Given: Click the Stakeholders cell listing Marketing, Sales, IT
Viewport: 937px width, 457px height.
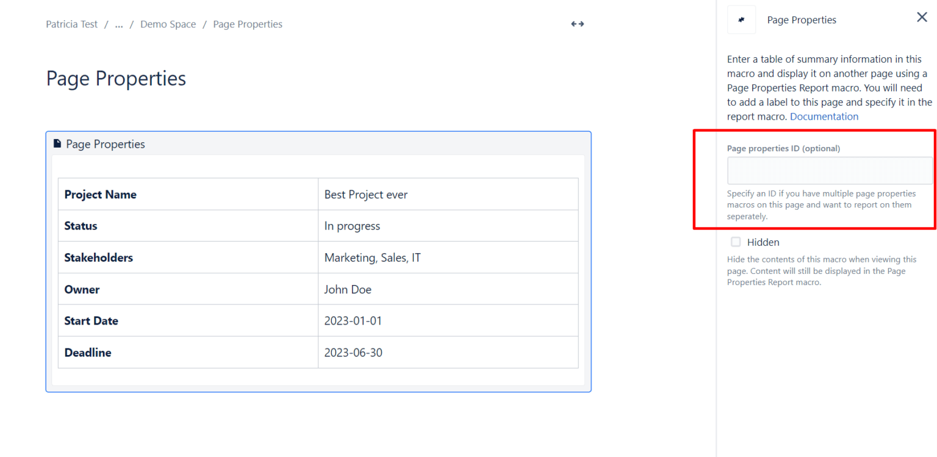Looking at the screenshot, I should pyautogui.click(x=372, y=257).
